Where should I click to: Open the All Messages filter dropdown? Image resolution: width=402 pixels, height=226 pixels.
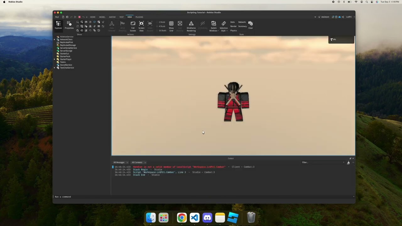121,163
